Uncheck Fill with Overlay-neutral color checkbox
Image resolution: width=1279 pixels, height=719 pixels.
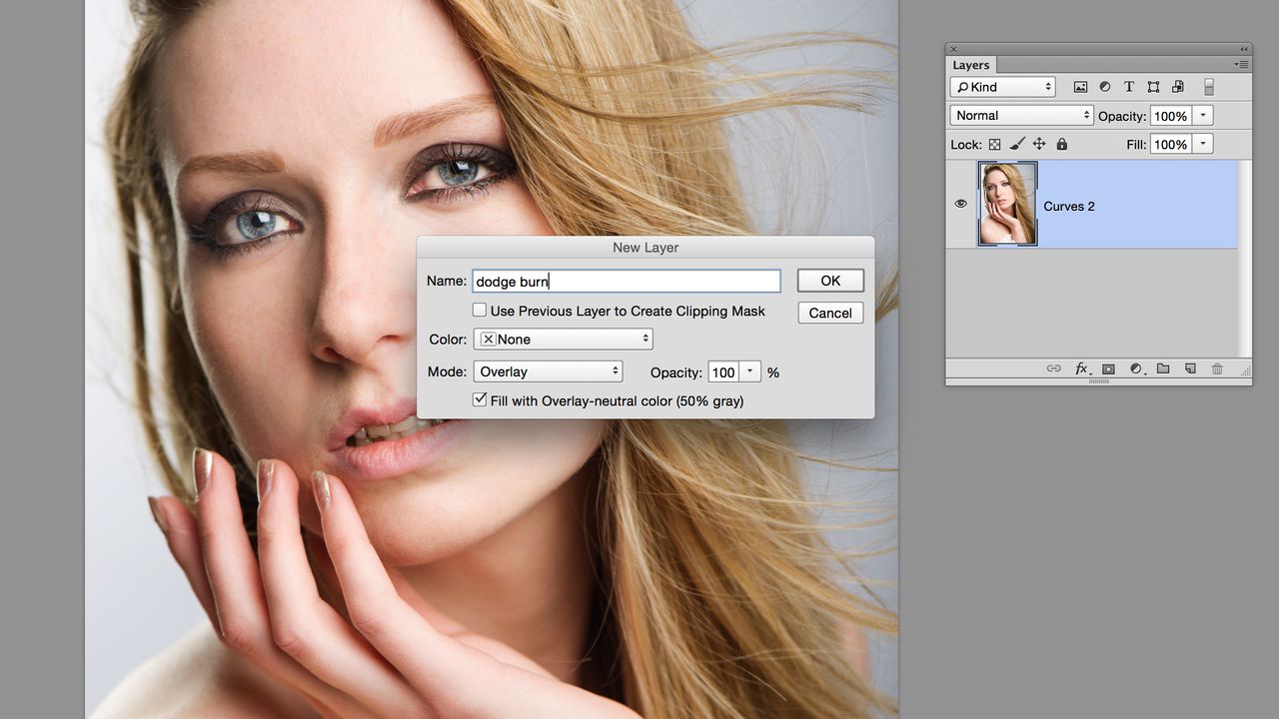pos(480,399)
